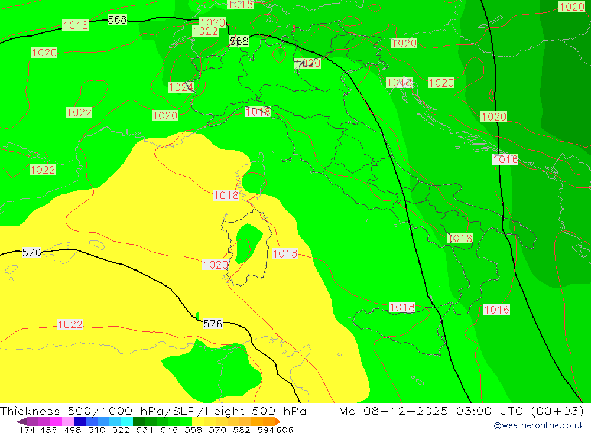Click the "Thickness 500/1000 hPa/SLP/Height 500 hPa" title
This screenshot has width=591, height=433.
click(153, 411)
